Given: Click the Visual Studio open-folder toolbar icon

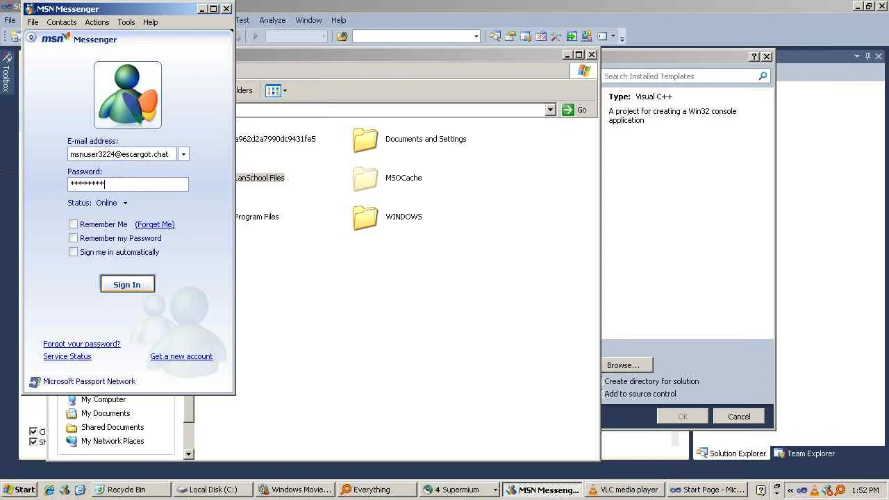Looking at the screenshot, I should click(342, 36).
